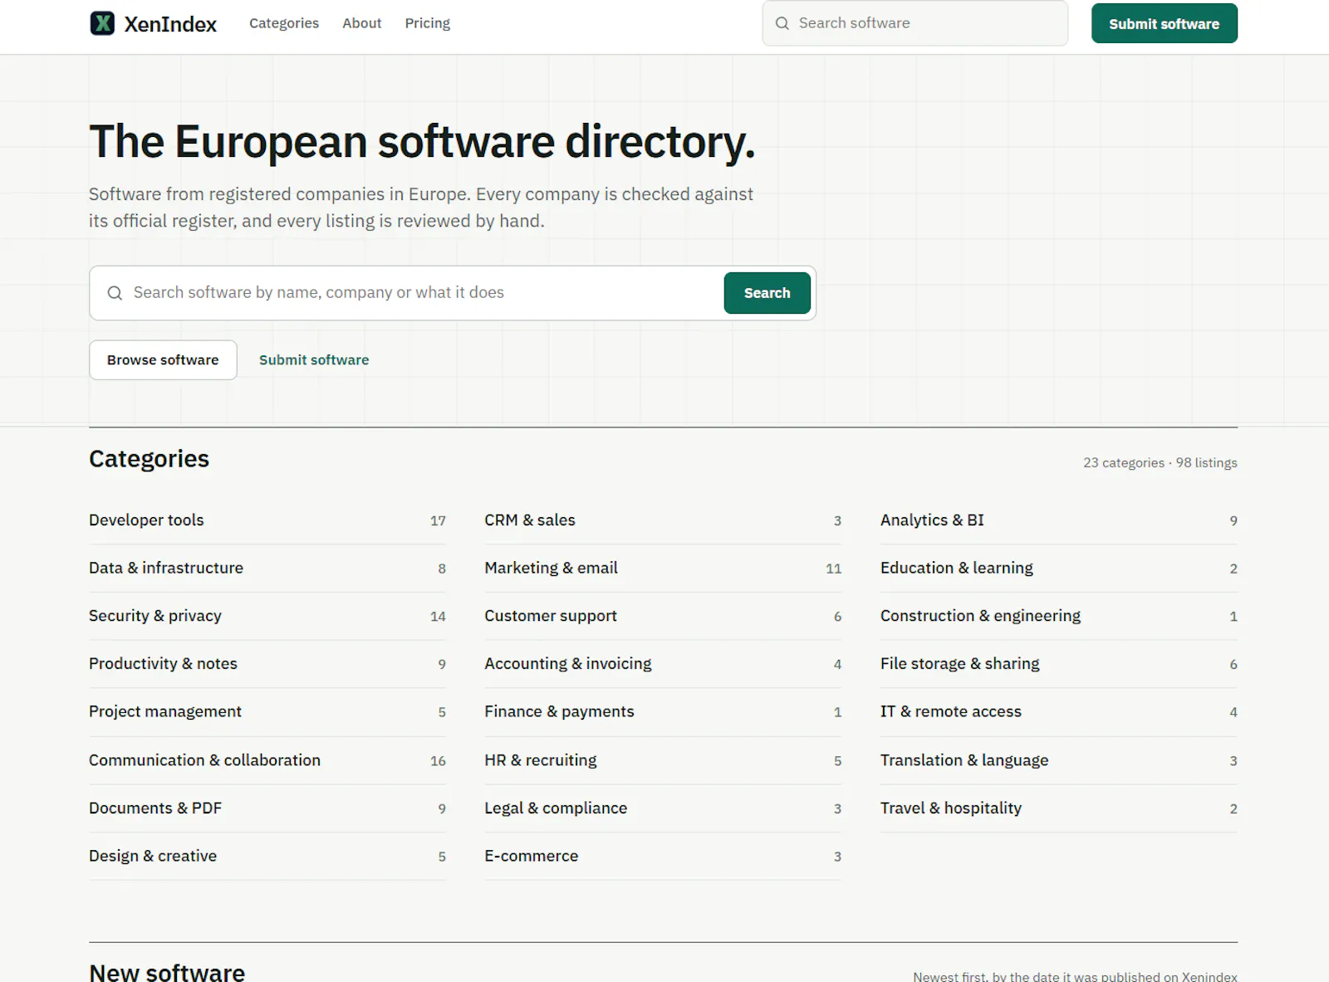Open the Finance & payments category

click(663, 712)
